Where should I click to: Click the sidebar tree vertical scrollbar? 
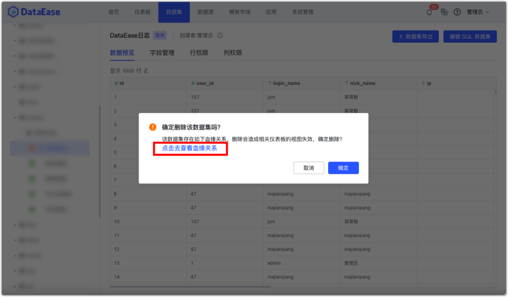coord(99,161)
